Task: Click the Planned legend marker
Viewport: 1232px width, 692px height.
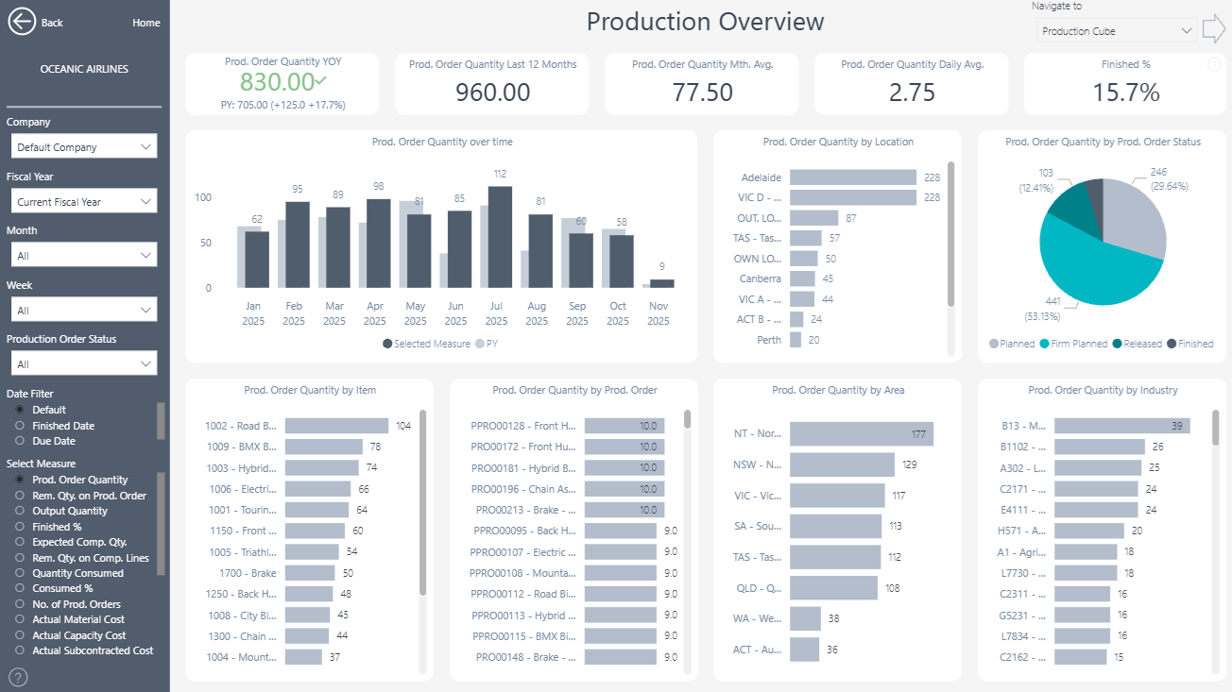Action: pos(994,344)
